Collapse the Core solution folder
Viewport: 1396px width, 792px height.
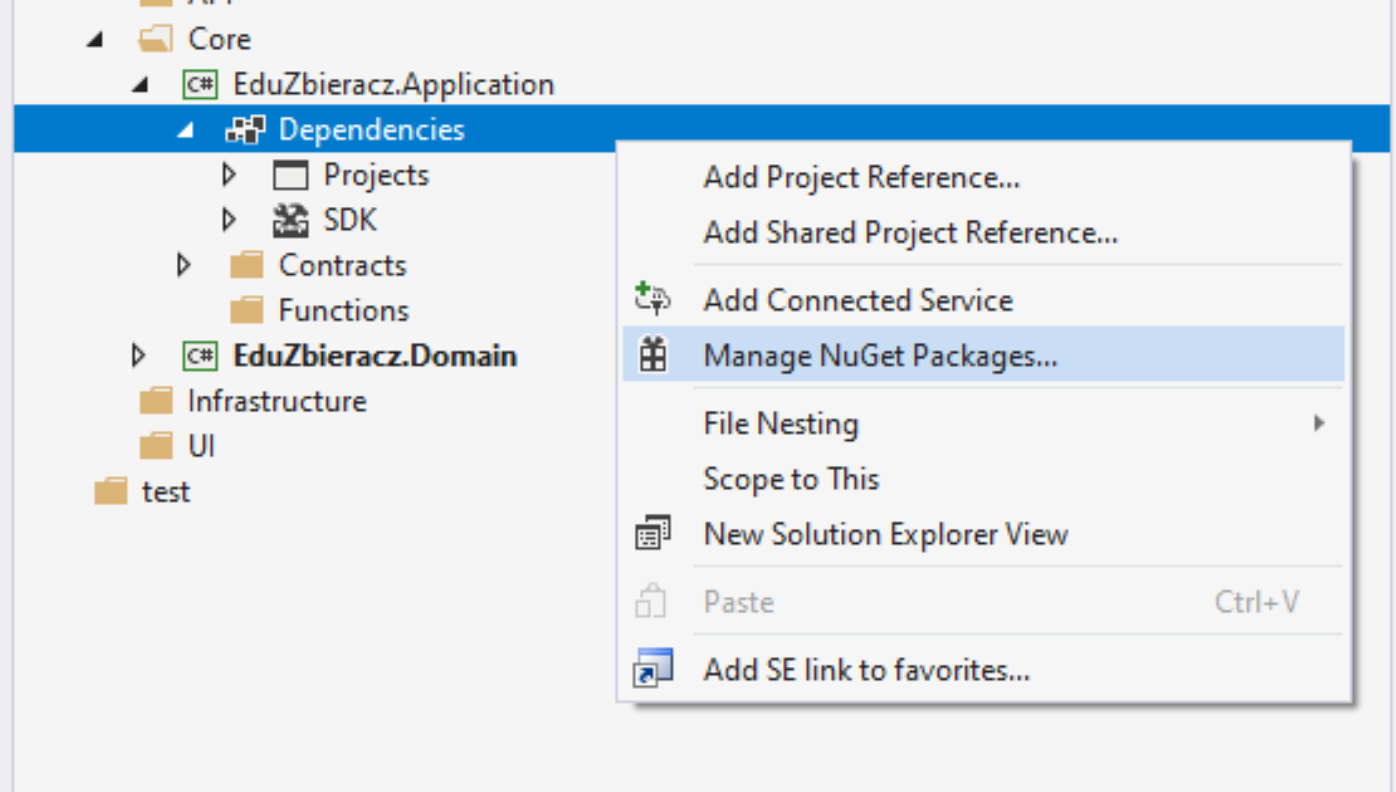(95, 39)
